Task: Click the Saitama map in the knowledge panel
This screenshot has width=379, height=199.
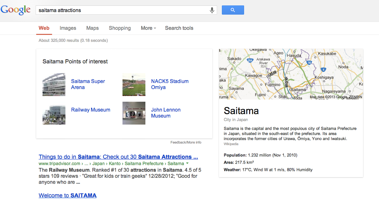Action: pyautogui.click(x=291, y=74)
